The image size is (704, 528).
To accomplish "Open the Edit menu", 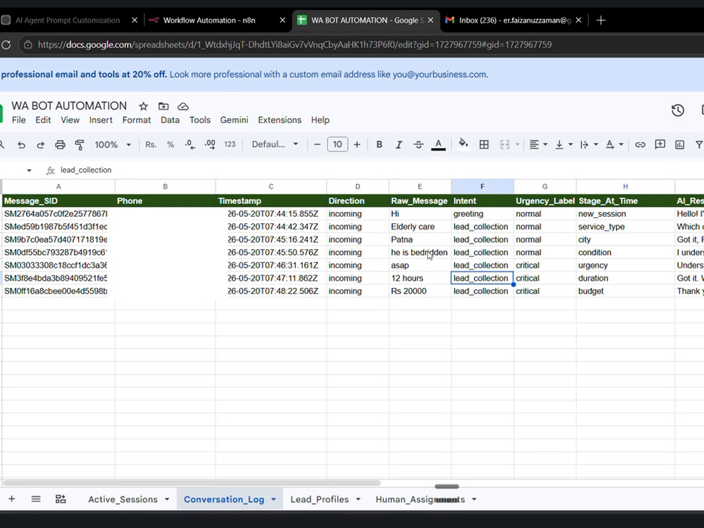I will (x=43, y=120).
